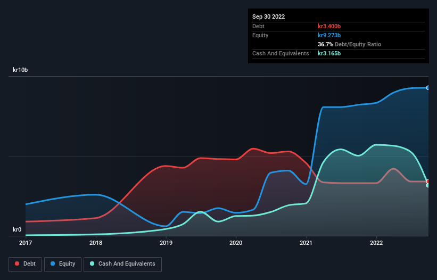Select the 2019 x-axis label
This screenshot has height=280, width=437.
(166, 243)
